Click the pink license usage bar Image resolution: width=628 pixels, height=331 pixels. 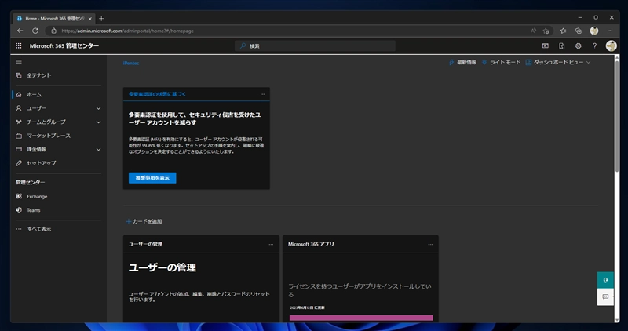[x=361, y=318]
